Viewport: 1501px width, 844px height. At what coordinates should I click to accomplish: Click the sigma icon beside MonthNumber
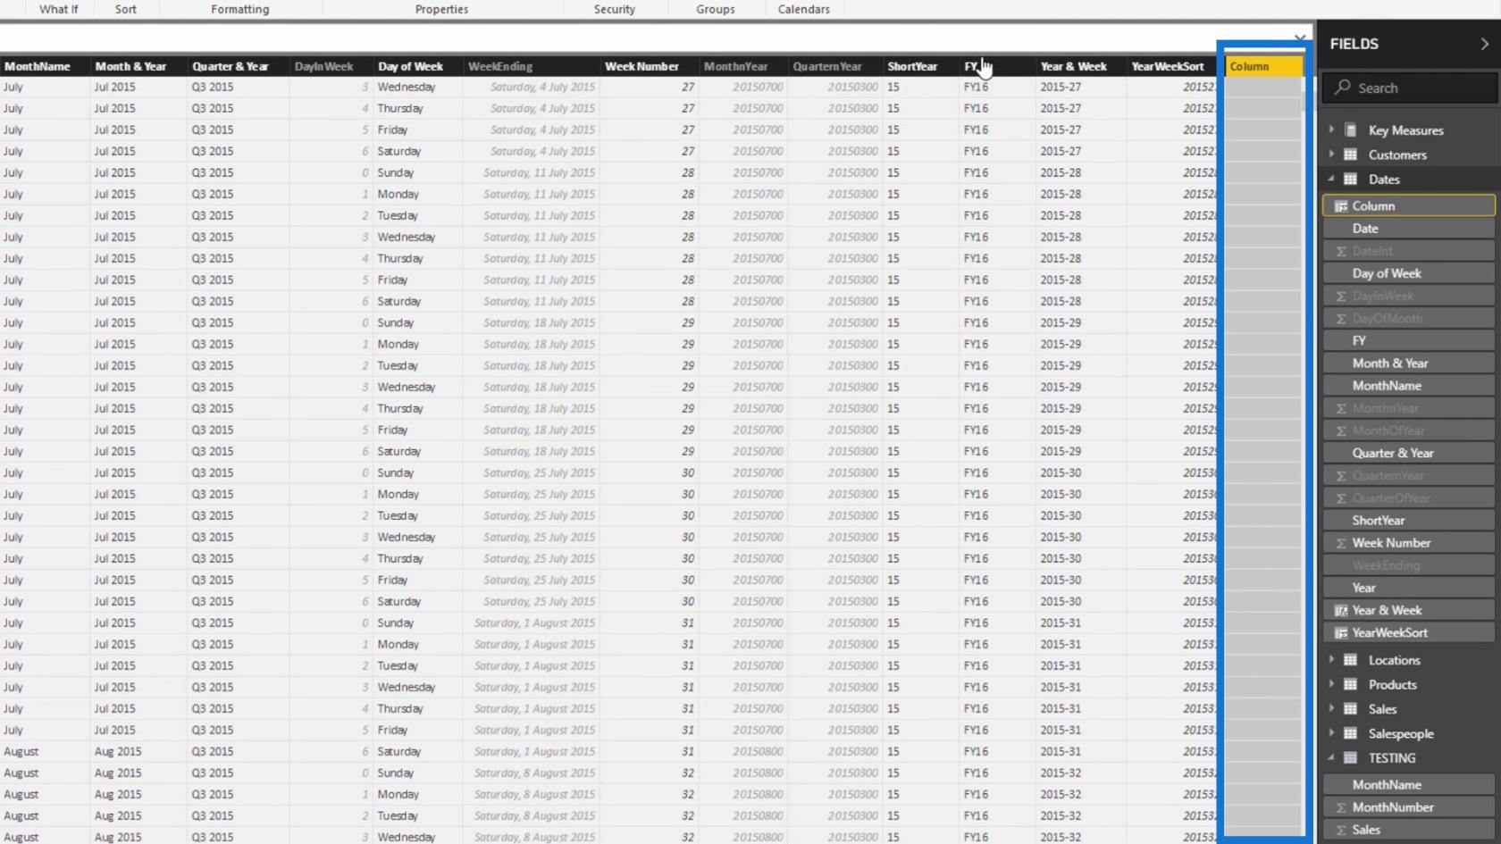[1341, 807]
